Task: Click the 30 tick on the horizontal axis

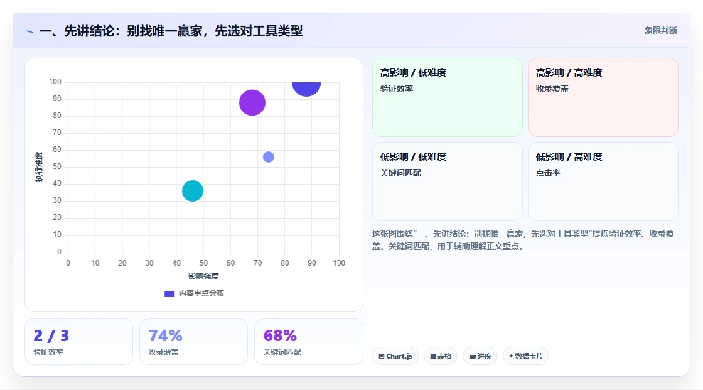Action: tap(149, 263)
